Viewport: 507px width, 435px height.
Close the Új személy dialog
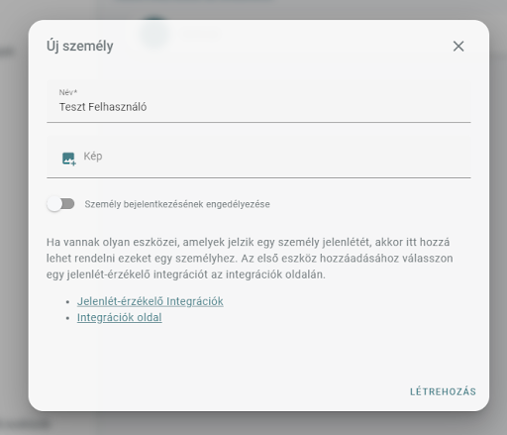pyautogui.click(x=458, y=47)
